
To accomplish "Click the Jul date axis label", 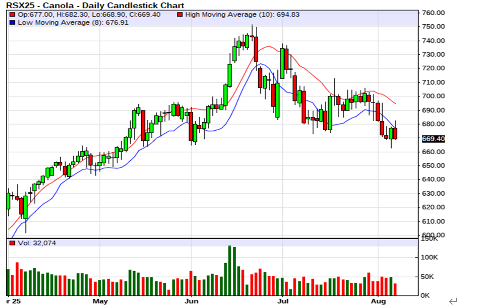I will [282, 301].
